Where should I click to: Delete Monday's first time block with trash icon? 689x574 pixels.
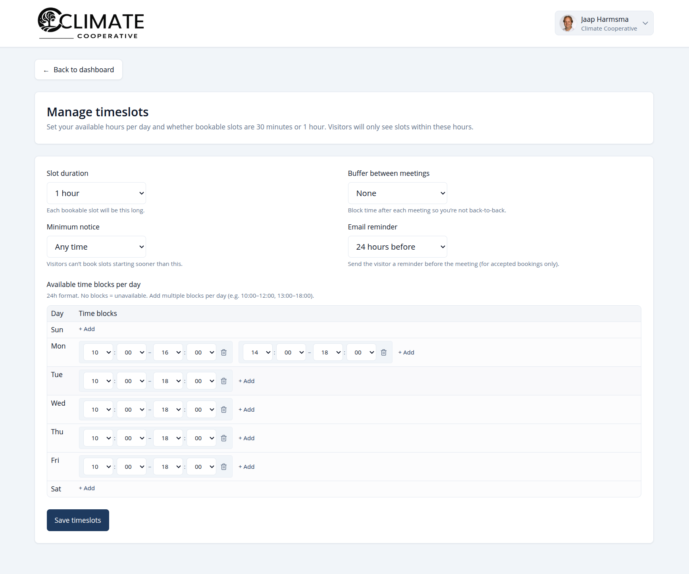click(x=224, y=352)
